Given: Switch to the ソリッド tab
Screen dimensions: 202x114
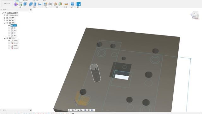Looking at the screenshot, I should [x=17, y=1].
